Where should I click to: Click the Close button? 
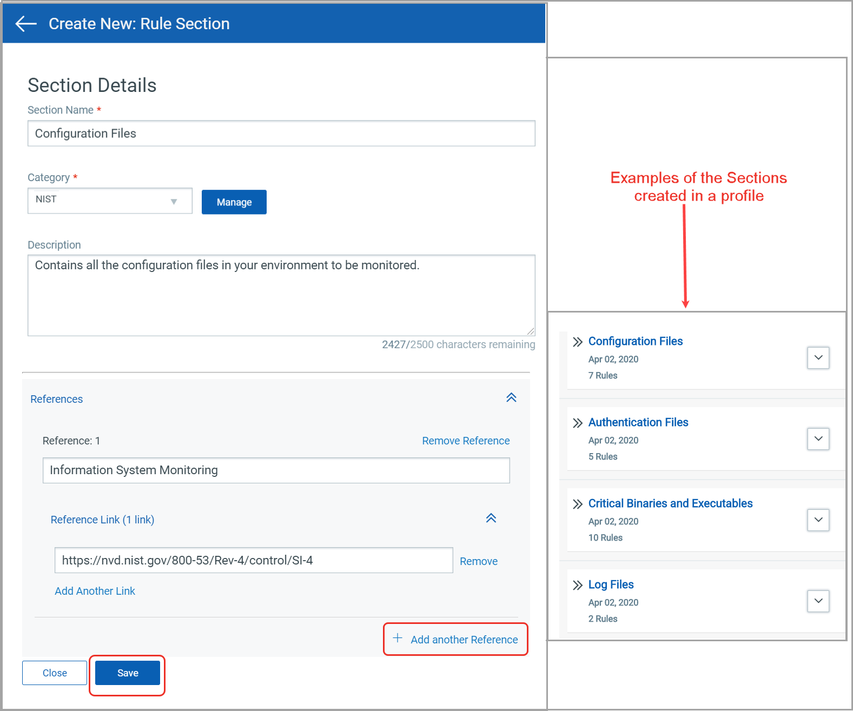[55, 673]
